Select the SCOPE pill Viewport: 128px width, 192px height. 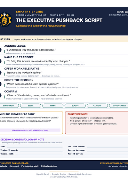coord(31,106)
